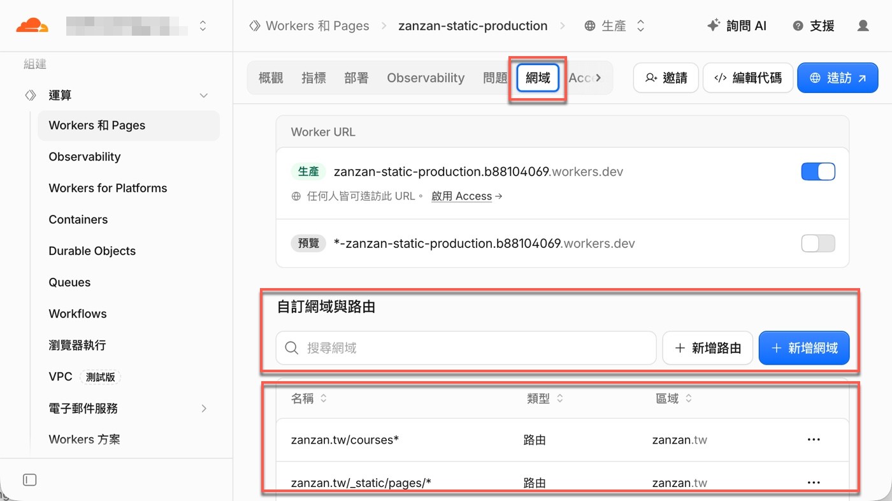The image size is (892, 501).
Task: Switch to the 部署 tab
Action: click(356, 78)
